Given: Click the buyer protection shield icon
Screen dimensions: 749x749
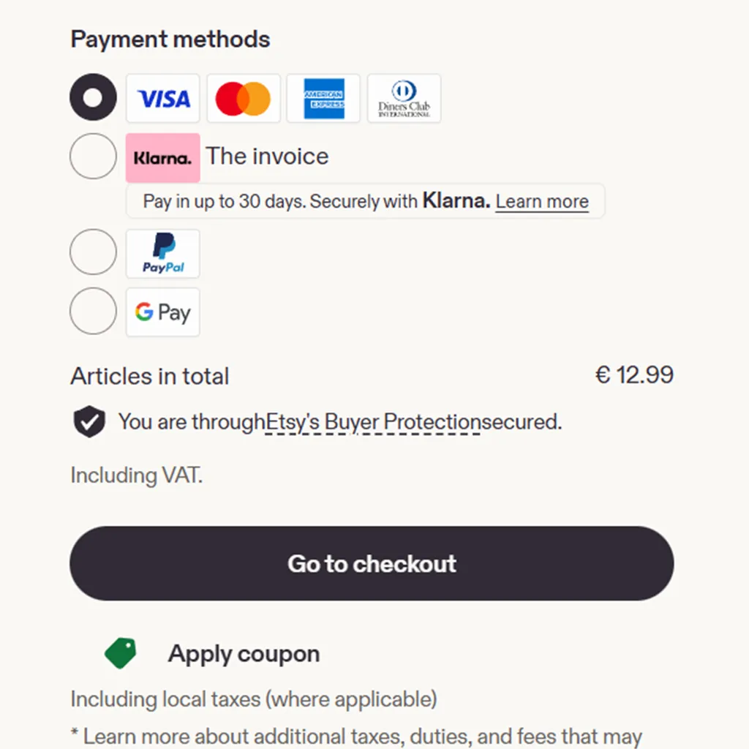Looking at the screenshot, I should click(x=89, y=422).
